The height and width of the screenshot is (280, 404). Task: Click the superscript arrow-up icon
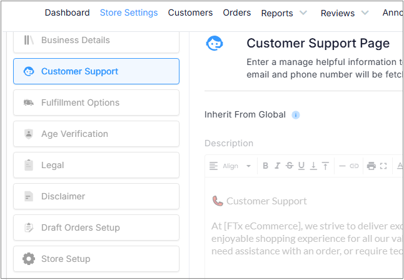(x=325, y=166)
